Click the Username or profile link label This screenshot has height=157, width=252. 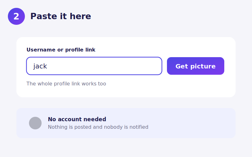[61, 50]
